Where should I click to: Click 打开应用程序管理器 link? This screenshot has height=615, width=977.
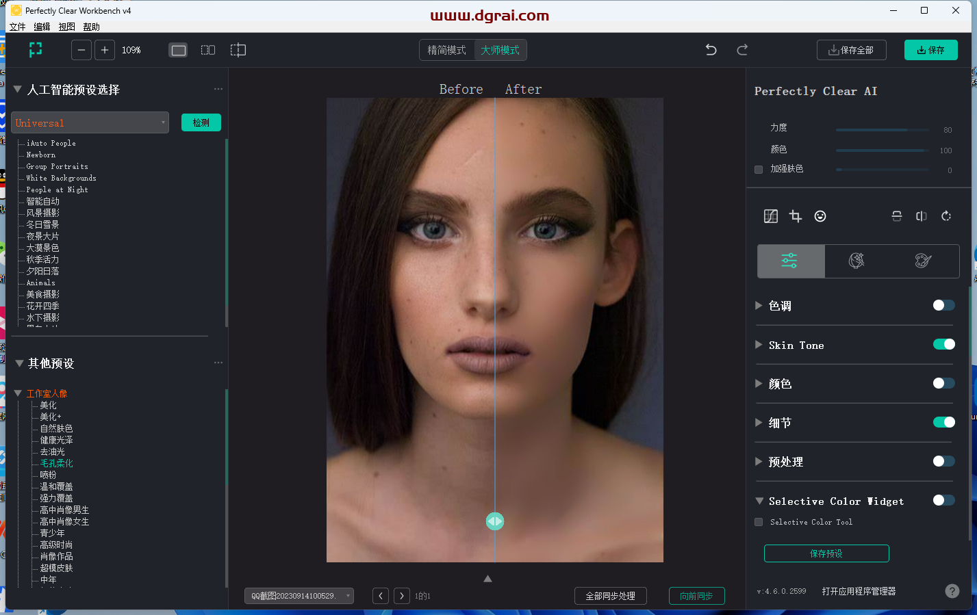click(859, 591)
